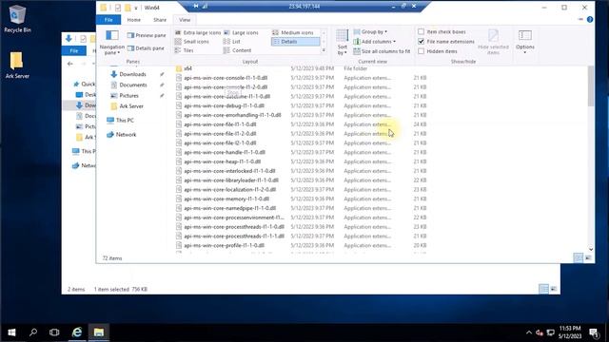609x342 pixels.
Task: Open the File tab in Win64 window
Action: [108, 20]
